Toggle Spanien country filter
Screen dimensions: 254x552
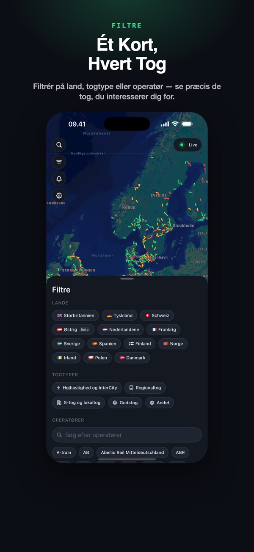click(104, 344)
